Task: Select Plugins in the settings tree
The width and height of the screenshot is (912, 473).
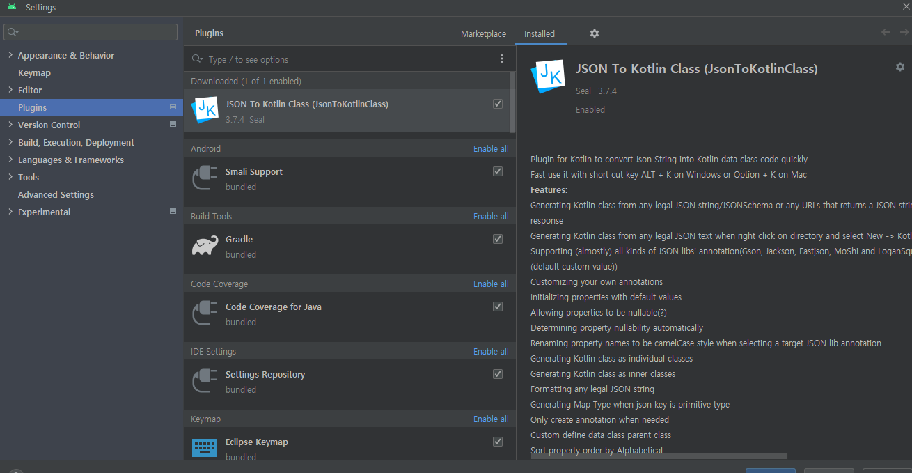Action: pos(91,107)
